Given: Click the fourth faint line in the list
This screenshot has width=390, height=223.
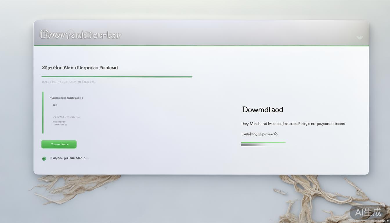Looking at the screenshot, I should (59, 122).
